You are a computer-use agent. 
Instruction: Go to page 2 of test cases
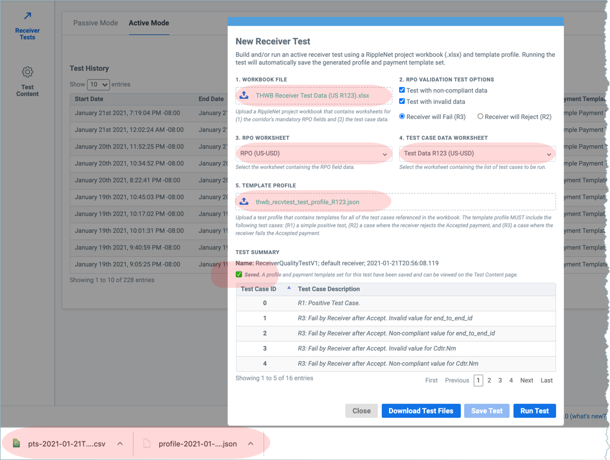(x=489, y=380)
